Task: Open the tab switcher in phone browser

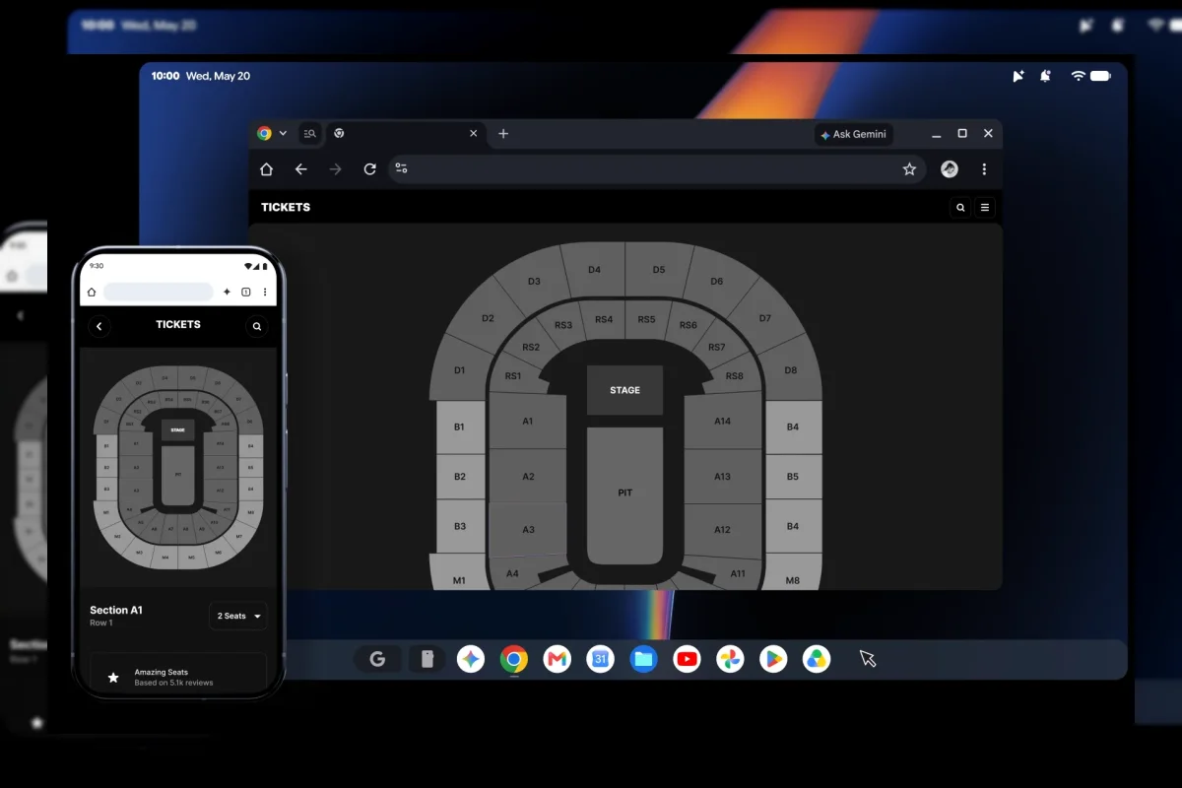Action: pyautogui.click(x=246, y=292)
